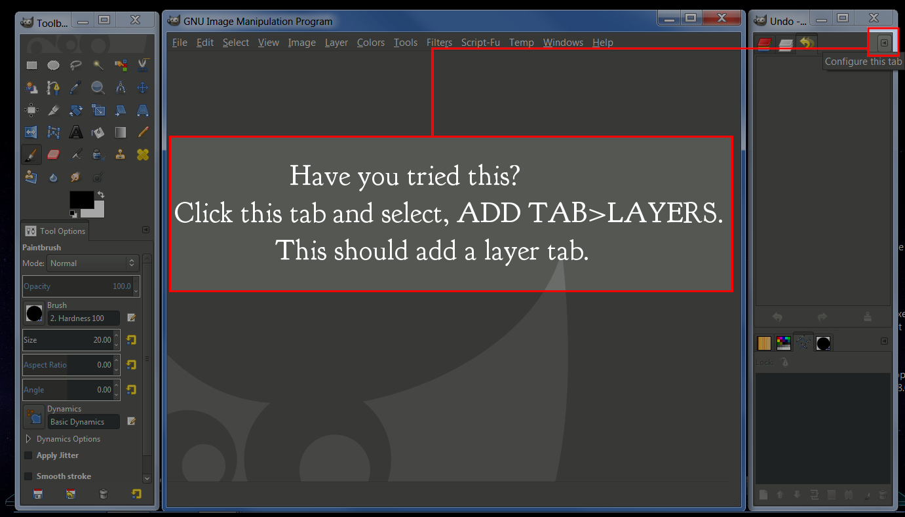Select the Perspective tool

143,109
